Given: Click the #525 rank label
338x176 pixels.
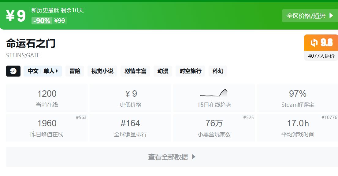Looking at the screenshot, I should pyautogui.click(x=249, y=117).
